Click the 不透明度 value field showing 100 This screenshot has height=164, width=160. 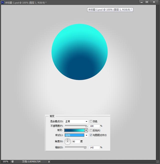point(94,126)
